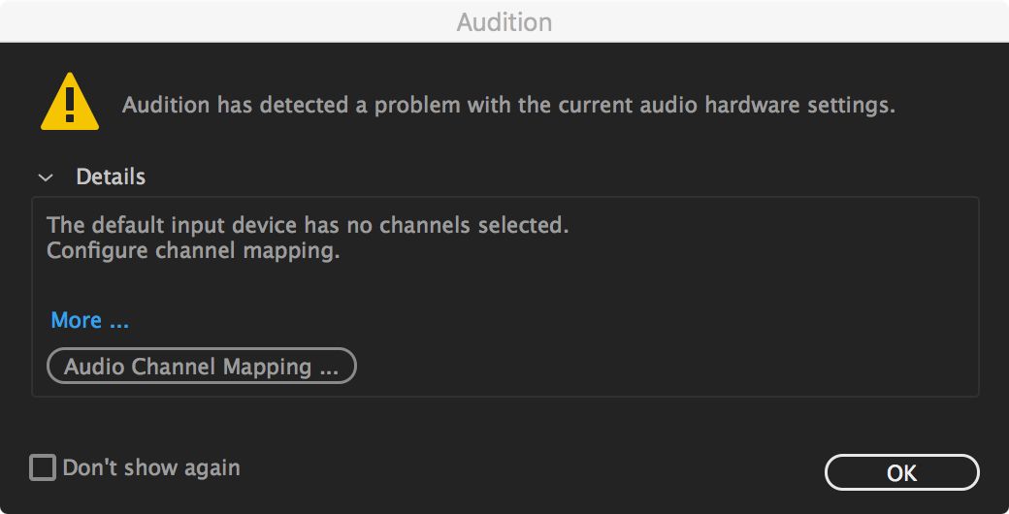Click the "Configure channel mapping." text line
The height and width of the screenshot is (514, 1009).
[x=194, y=251]
